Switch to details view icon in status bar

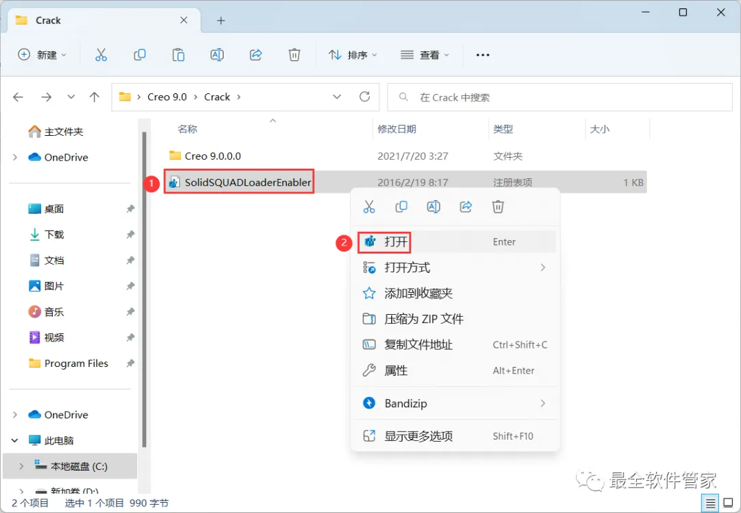[710, 503]
